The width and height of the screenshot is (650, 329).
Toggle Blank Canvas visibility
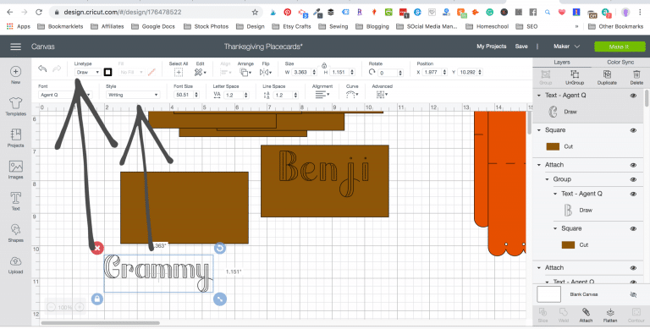(633, 294)
